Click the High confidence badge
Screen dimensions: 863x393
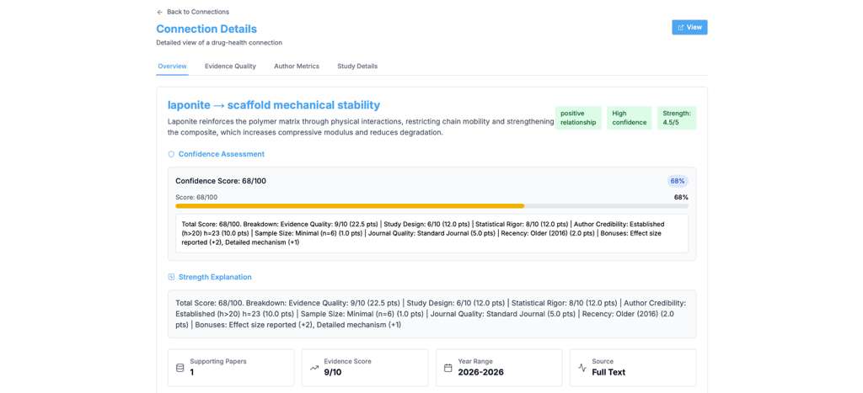coord(629,118)
